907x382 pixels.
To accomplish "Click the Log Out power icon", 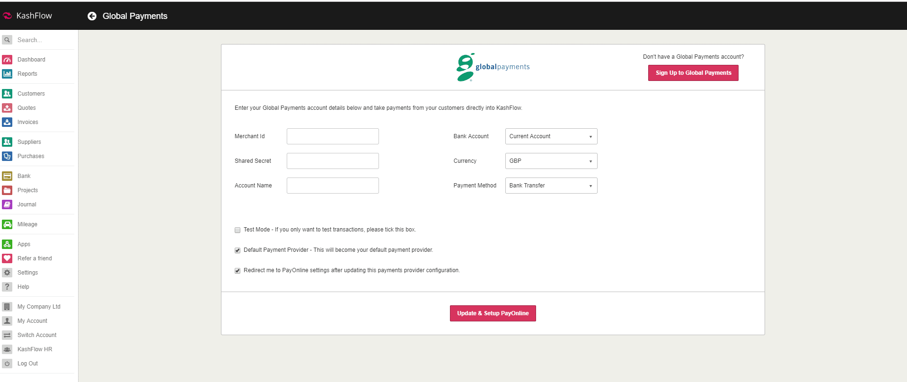I will [x=7, y=364].
